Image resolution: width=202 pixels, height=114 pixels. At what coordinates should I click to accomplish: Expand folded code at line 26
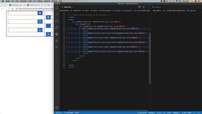pyautogui.click(x=67, y=29)
